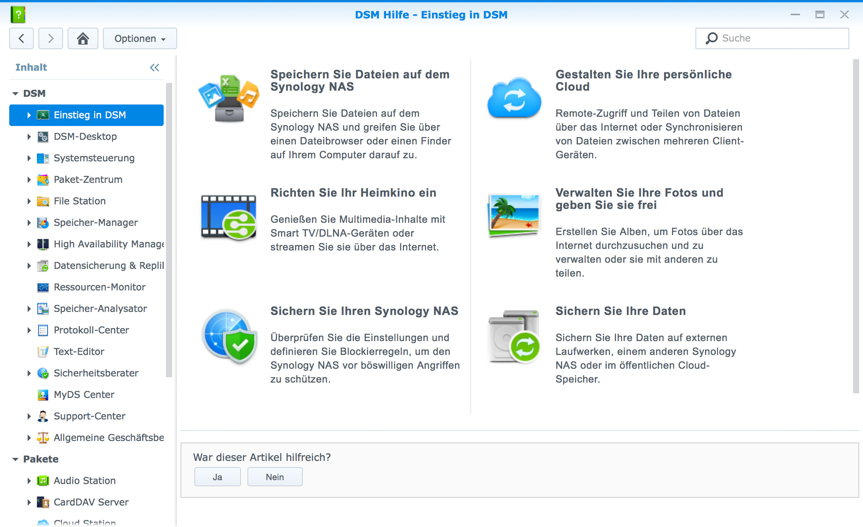Expand the Einstieg in DSM node arrow
The height and width of the screenshot is (527, 863).
pyautogui.click(x=29, y=115)
